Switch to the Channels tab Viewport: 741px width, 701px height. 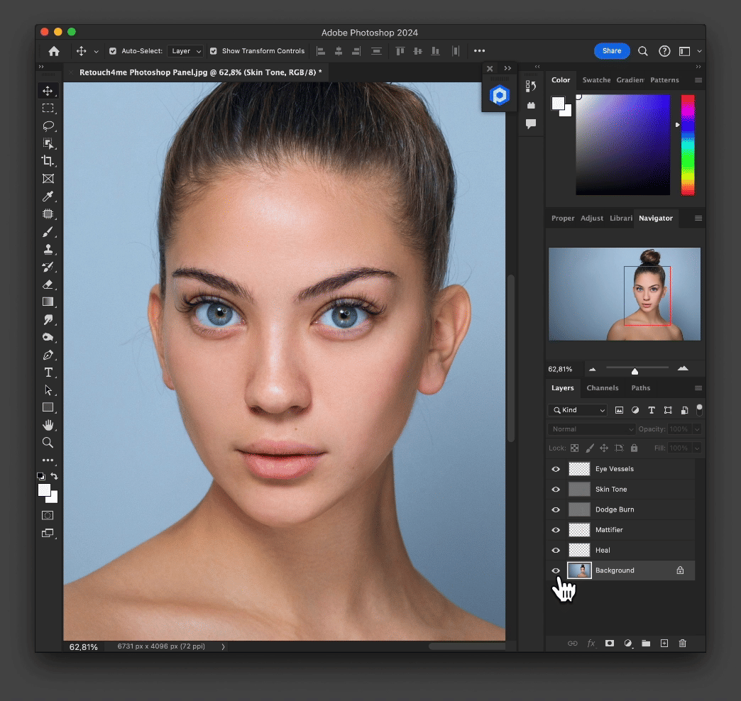point(602,388)
